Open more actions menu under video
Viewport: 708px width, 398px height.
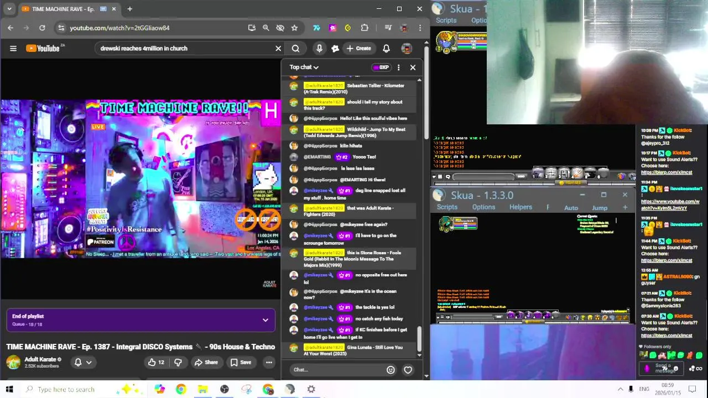[269, 363]
